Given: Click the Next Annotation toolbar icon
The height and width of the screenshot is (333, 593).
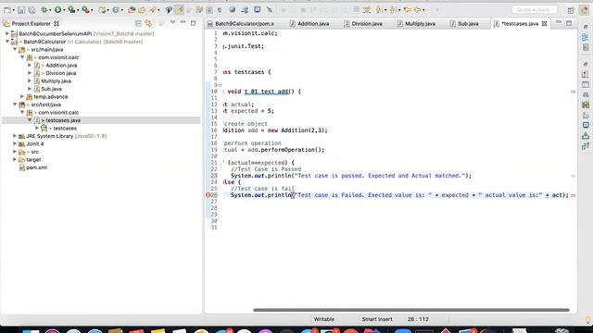Looking at the screenshot, I should pos(379,10).
